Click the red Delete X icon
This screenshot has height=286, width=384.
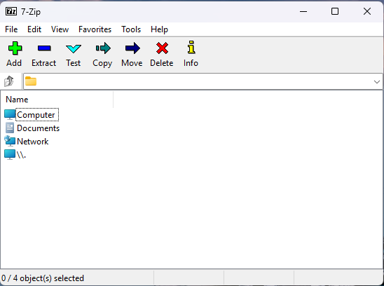coord(162,48)
